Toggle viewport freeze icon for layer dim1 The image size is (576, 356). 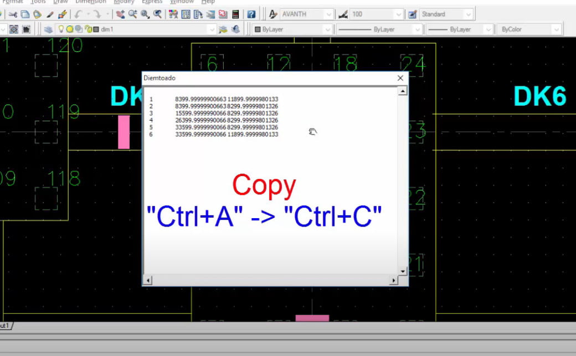point(79,29)
